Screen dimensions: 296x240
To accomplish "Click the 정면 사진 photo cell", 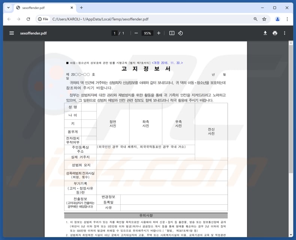I will coord(113,124).
